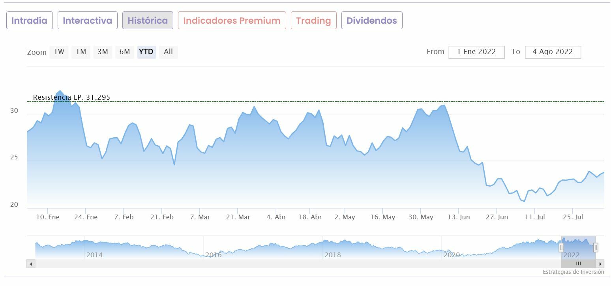This screenshot has height=286, width=611.
Task: Activate the YTD zoom button
Action: pyautogui.click(x=146, y=52)
